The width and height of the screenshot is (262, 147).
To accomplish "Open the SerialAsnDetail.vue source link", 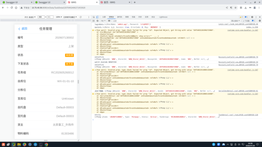I will point(238,91).
